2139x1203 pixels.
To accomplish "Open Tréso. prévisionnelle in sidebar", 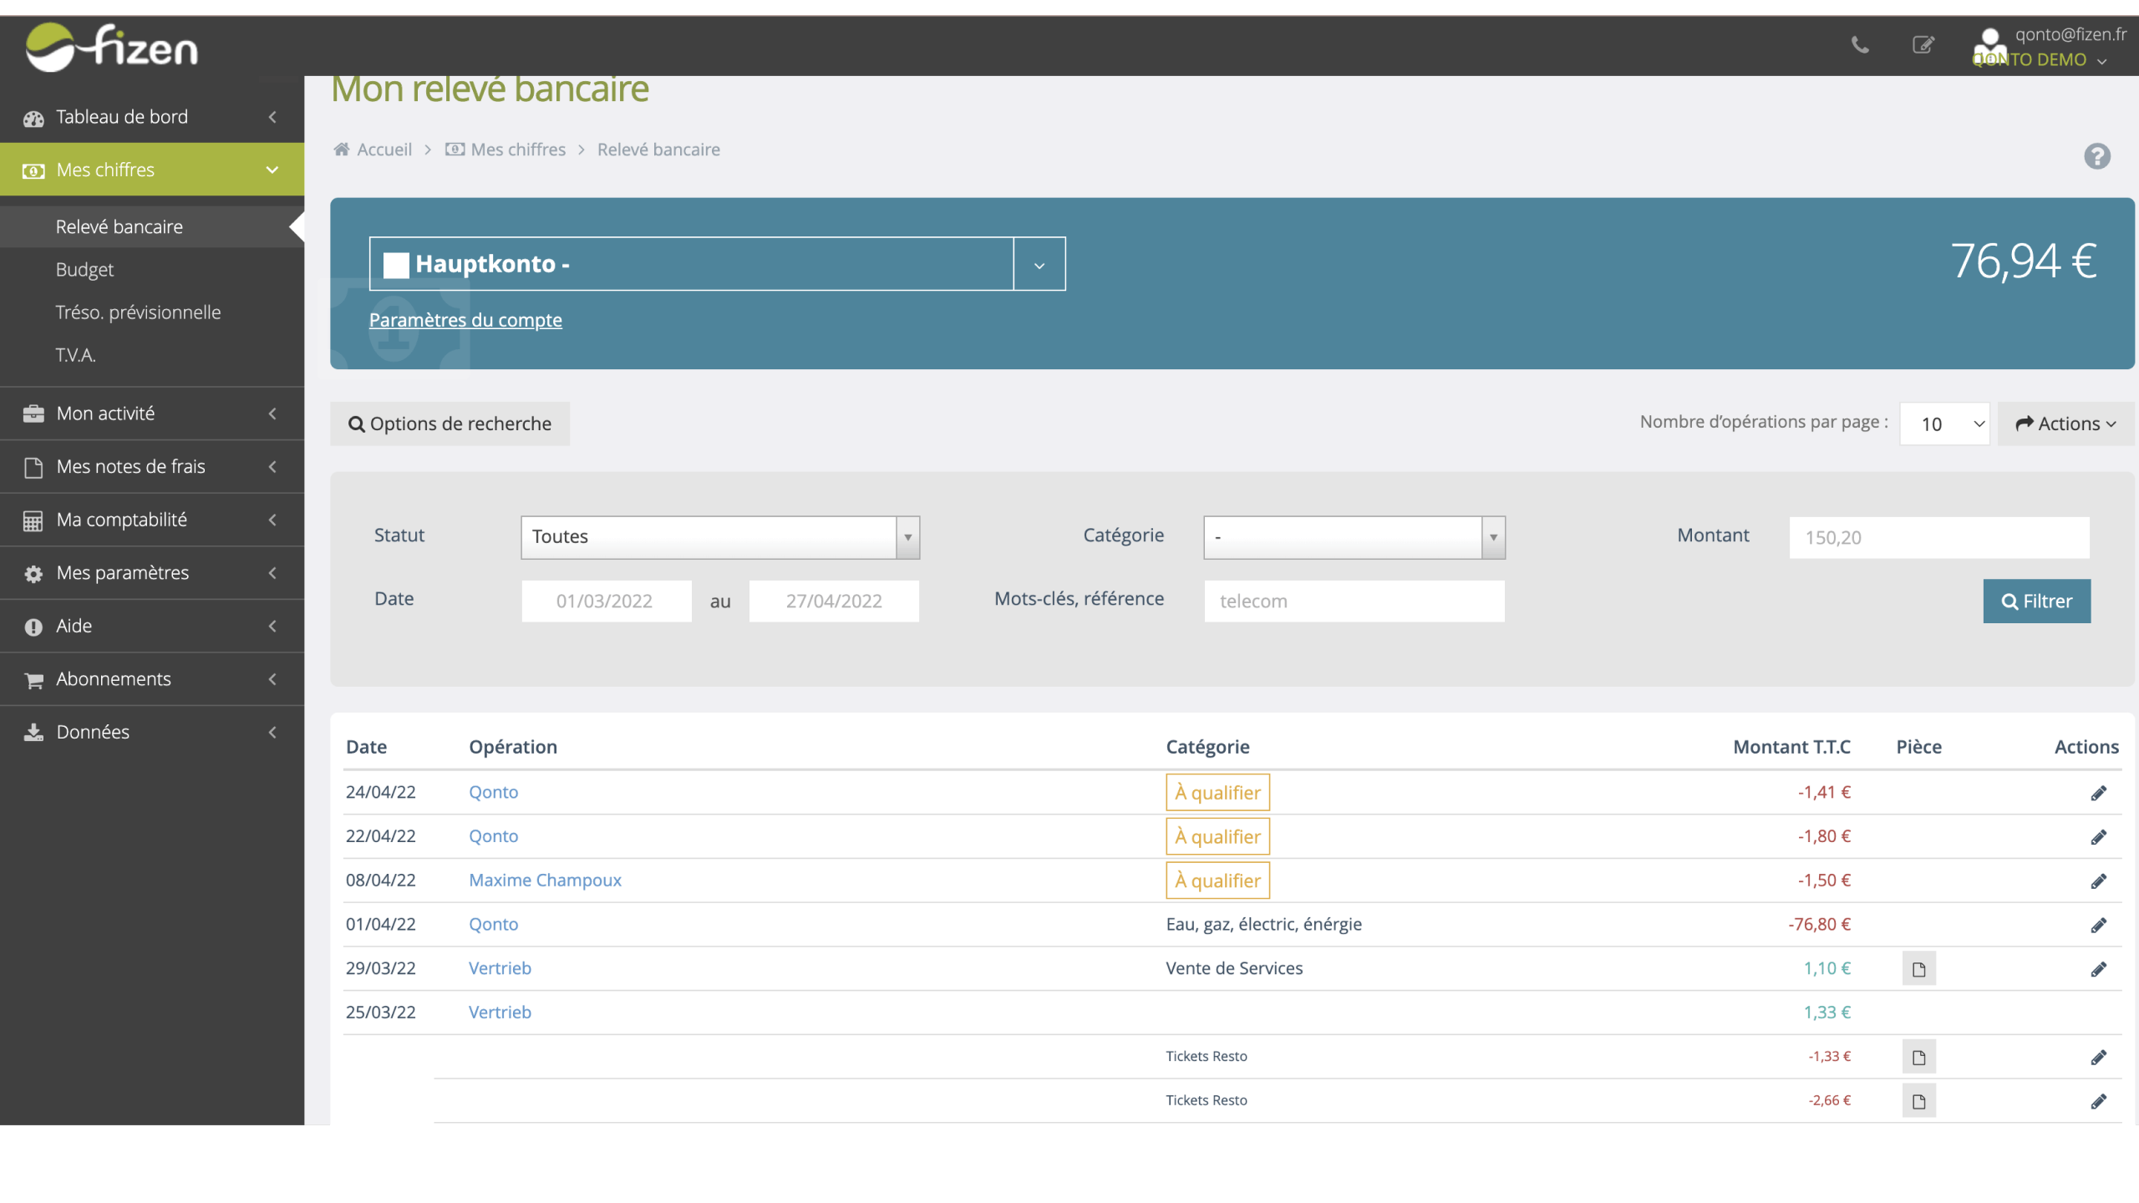I will coord(138,312).
